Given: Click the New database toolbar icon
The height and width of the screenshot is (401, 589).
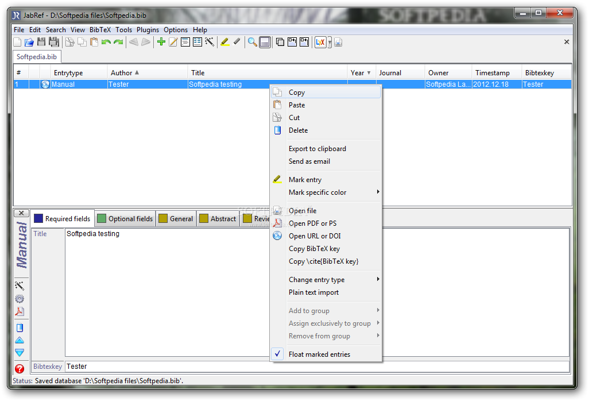Looking at the screenshot, I should point(17,42).
